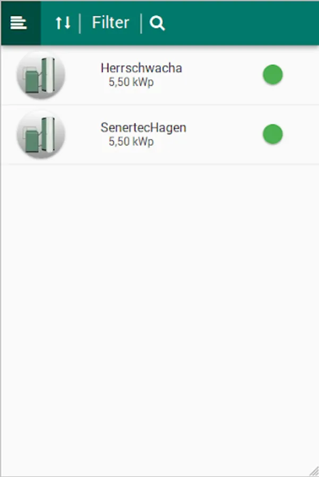
Task: Click the vertical divider between Filter and search
Action: tap(141, 23)
